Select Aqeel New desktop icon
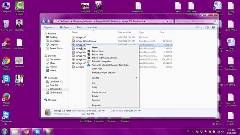The image size is (240, 135). (19, 25)
